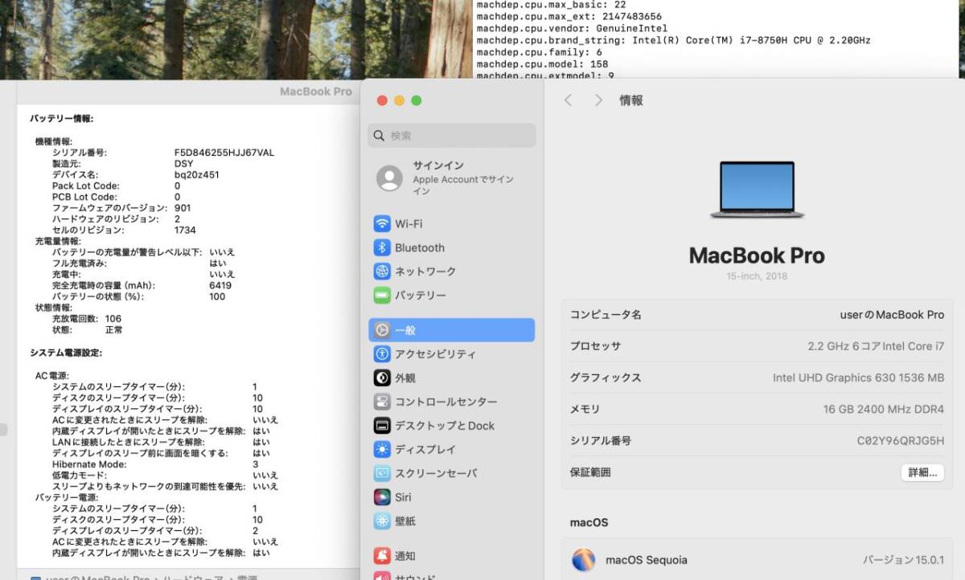Viewport: 965px width, 580px height.
Task: Click 充放電回数 106 entry
Action: coord(87,319)
